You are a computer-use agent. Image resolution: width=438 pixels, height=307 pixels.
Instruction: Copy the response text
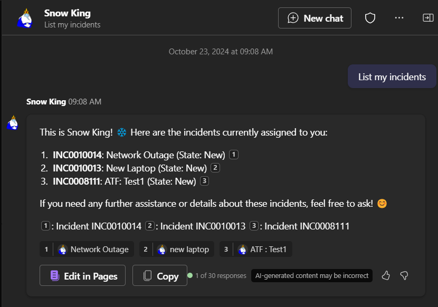(x=160, y=275)
